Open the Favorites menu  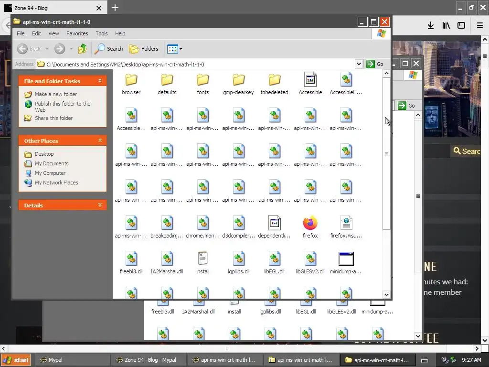click(x=77, y=33)
